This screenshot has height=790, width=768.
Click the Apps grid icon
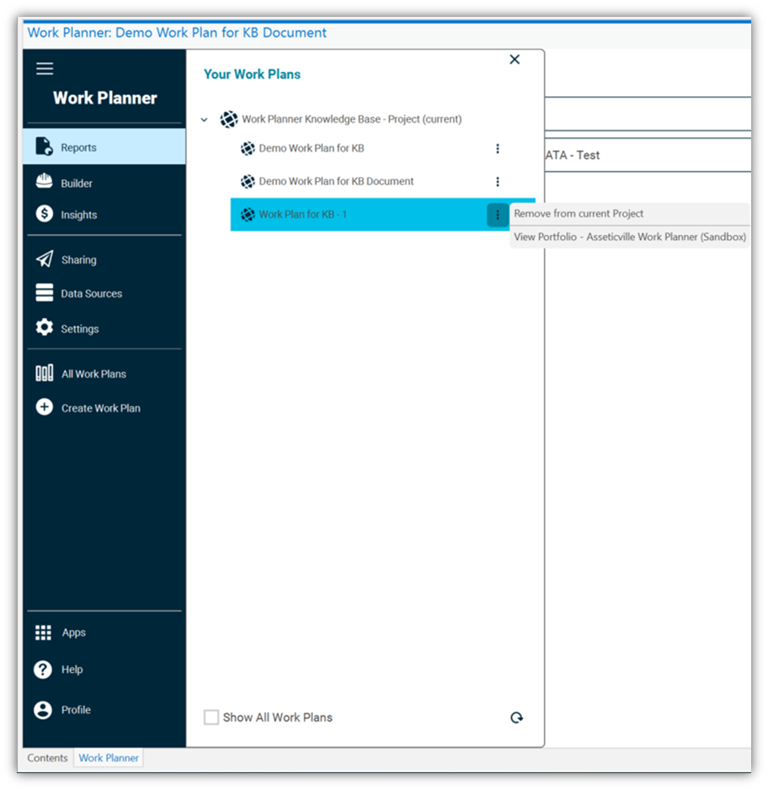(43, 633)
